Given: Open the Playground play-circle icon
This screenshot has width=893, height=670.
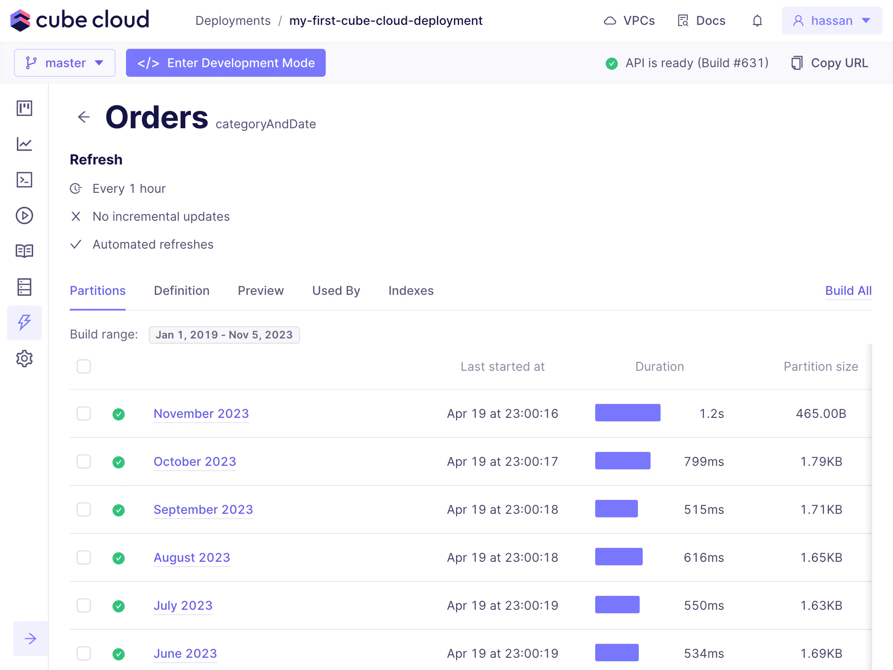Looking at the screenshot, I should point(24,215).
